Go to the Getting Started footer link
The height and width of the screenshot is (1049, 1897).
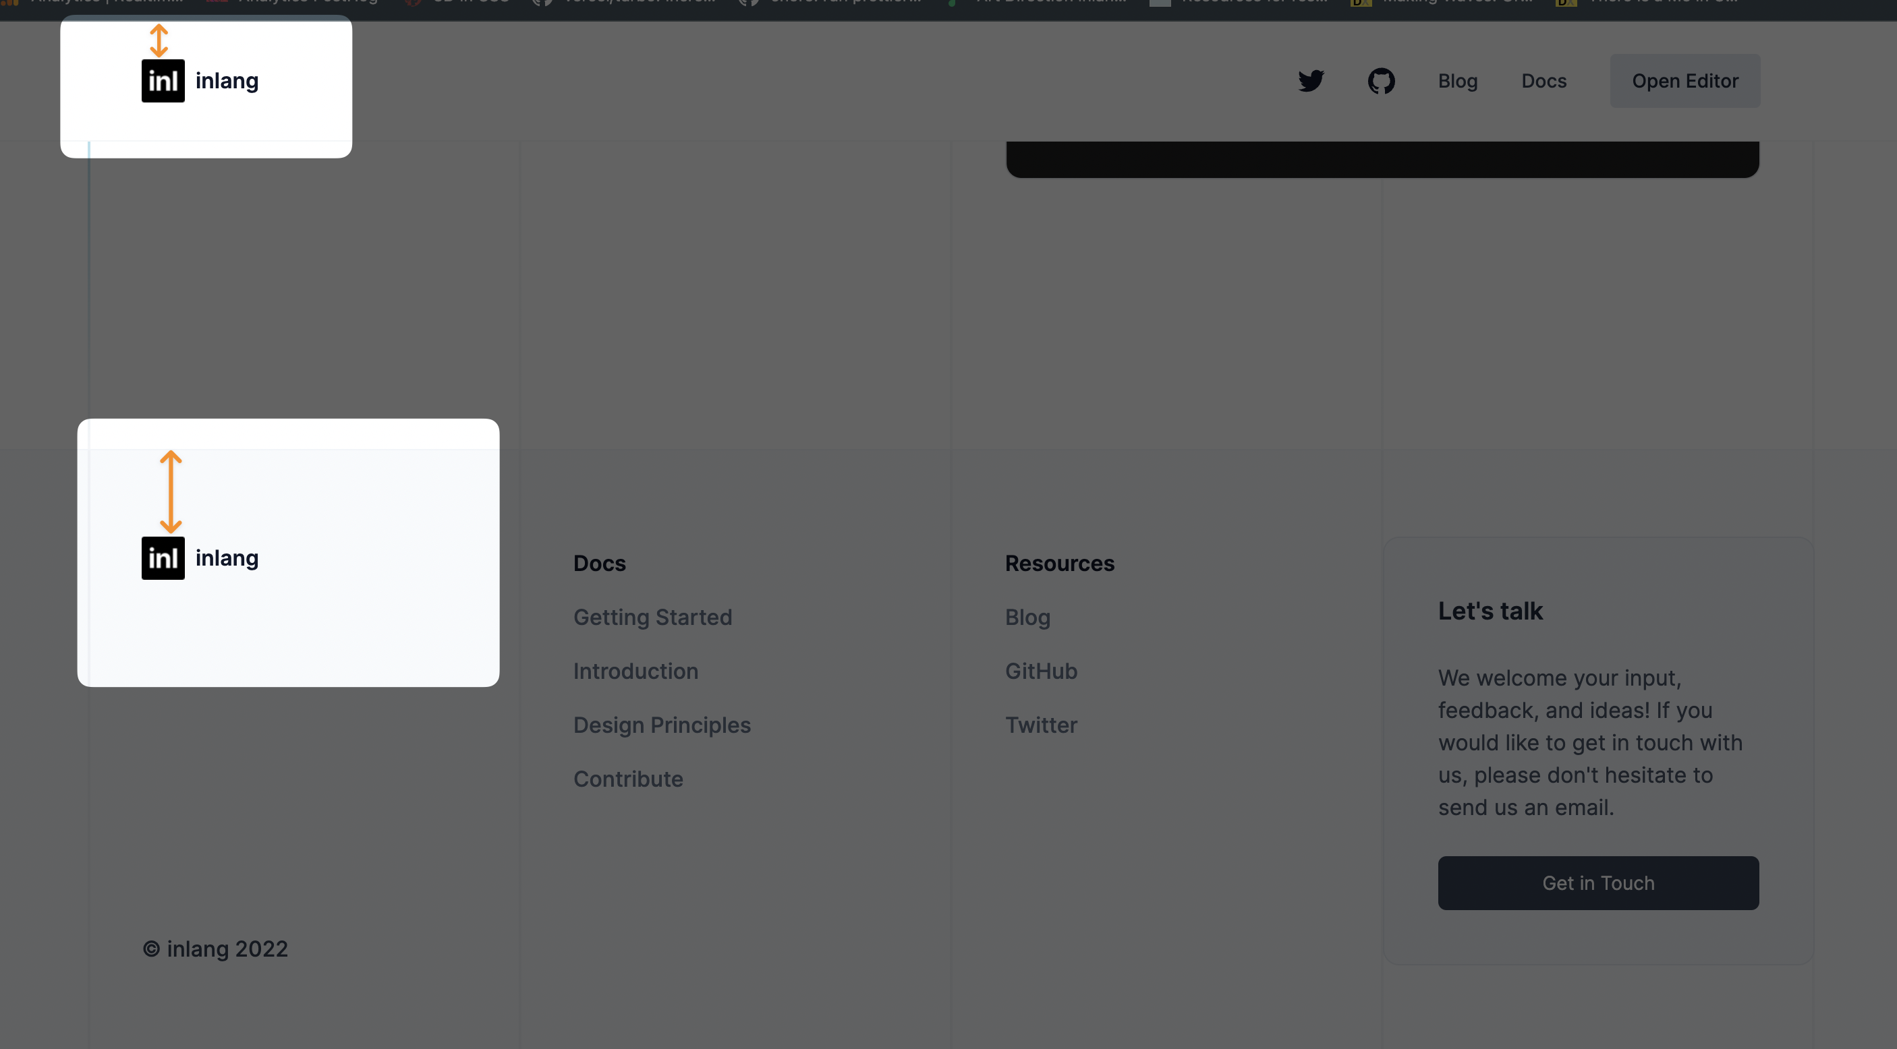click(x=652, y=617)
